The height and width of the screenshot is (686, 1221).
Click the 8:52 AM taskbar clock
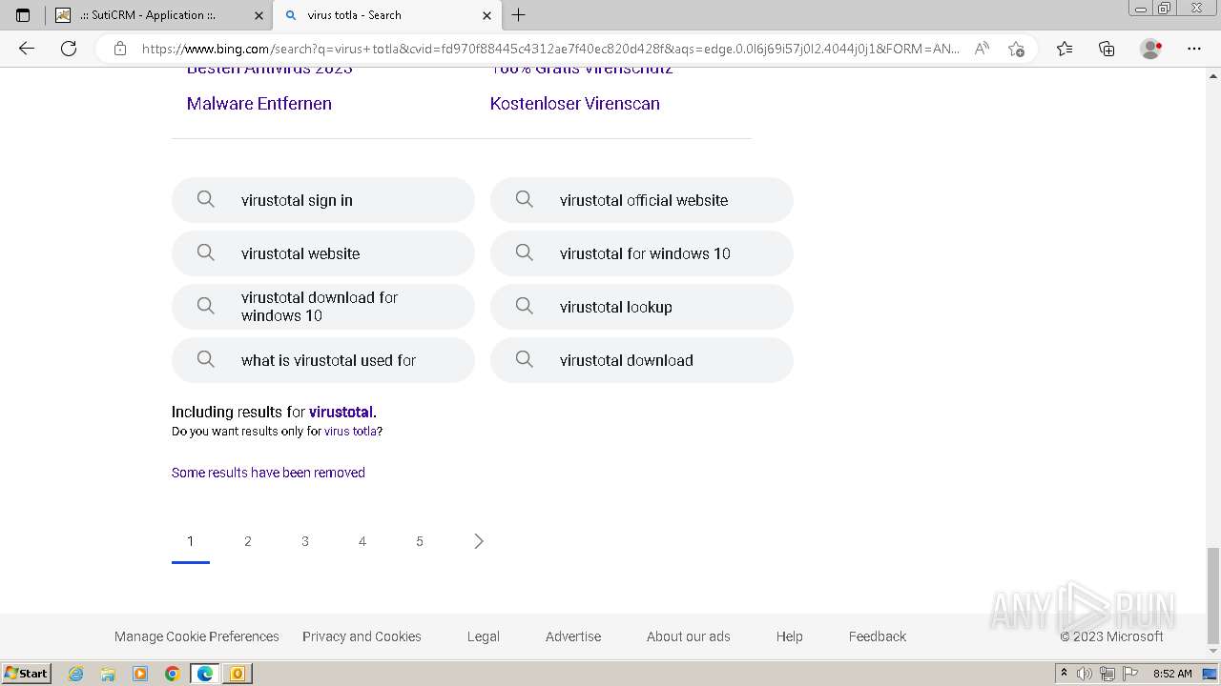1172,674
